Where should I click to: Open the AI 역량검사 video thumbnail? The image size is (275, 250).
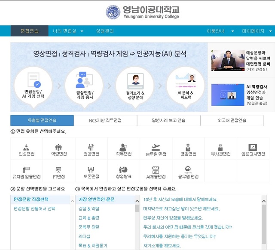pyautogui.click(x=228, y=95)
